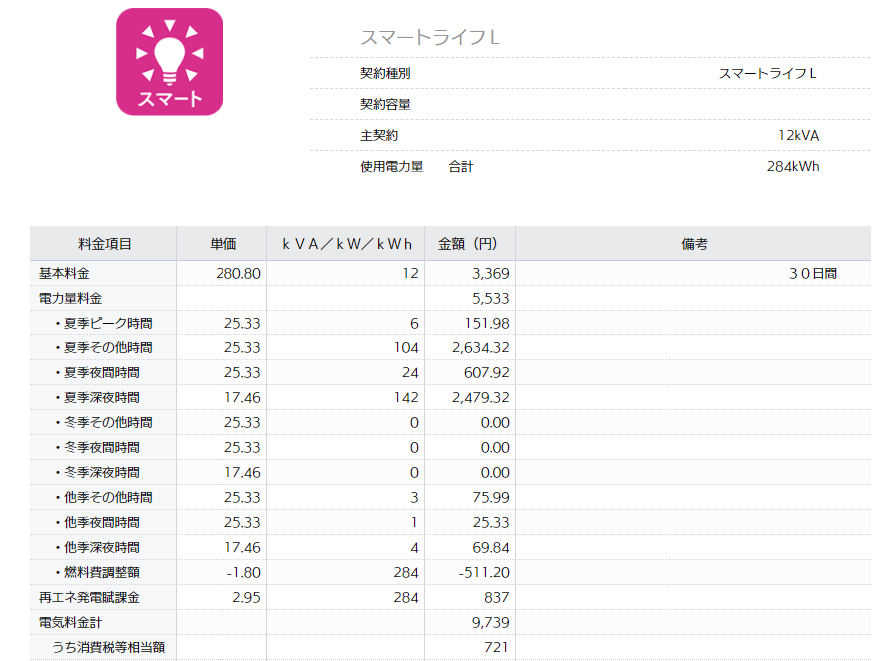Viewport: 893px width, 661px height.
Task: Select amount 69.84
Action: pos(491,548)
